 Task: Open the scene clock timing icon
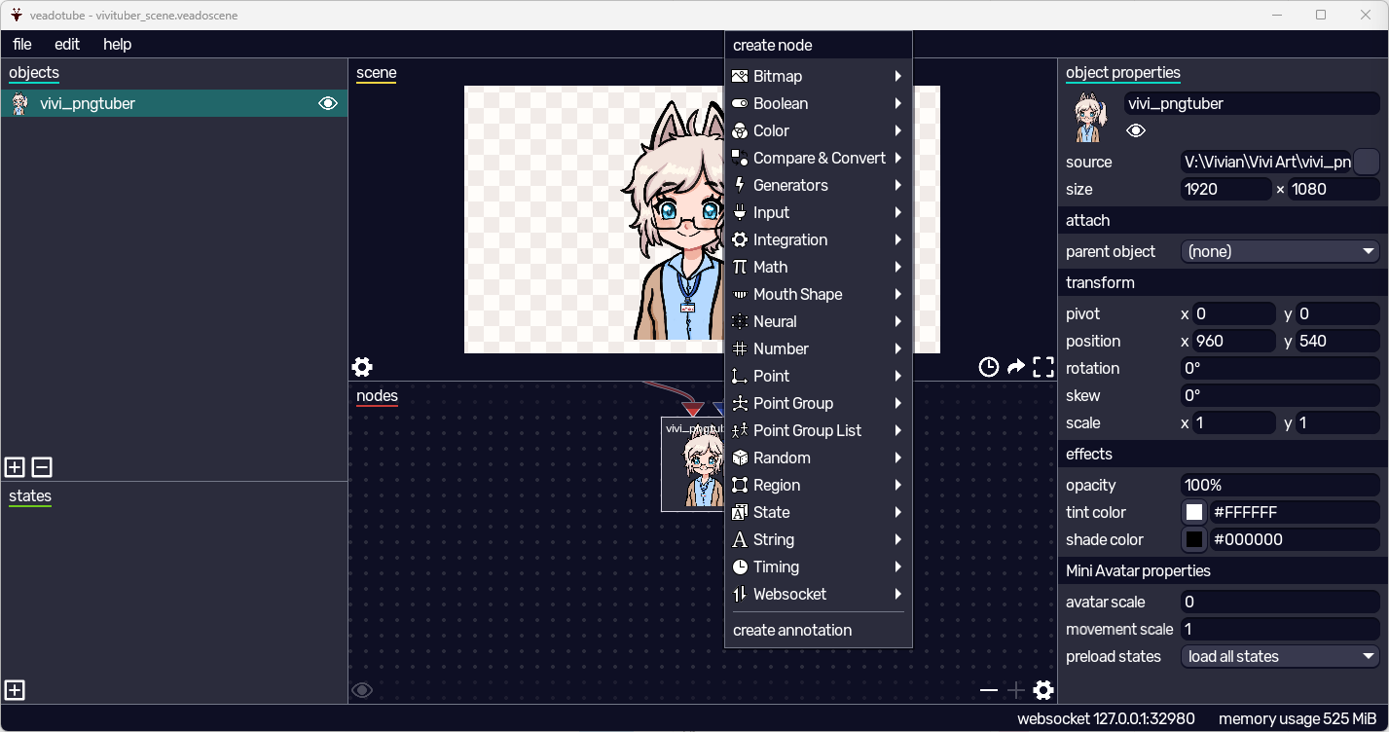[988, 367]
